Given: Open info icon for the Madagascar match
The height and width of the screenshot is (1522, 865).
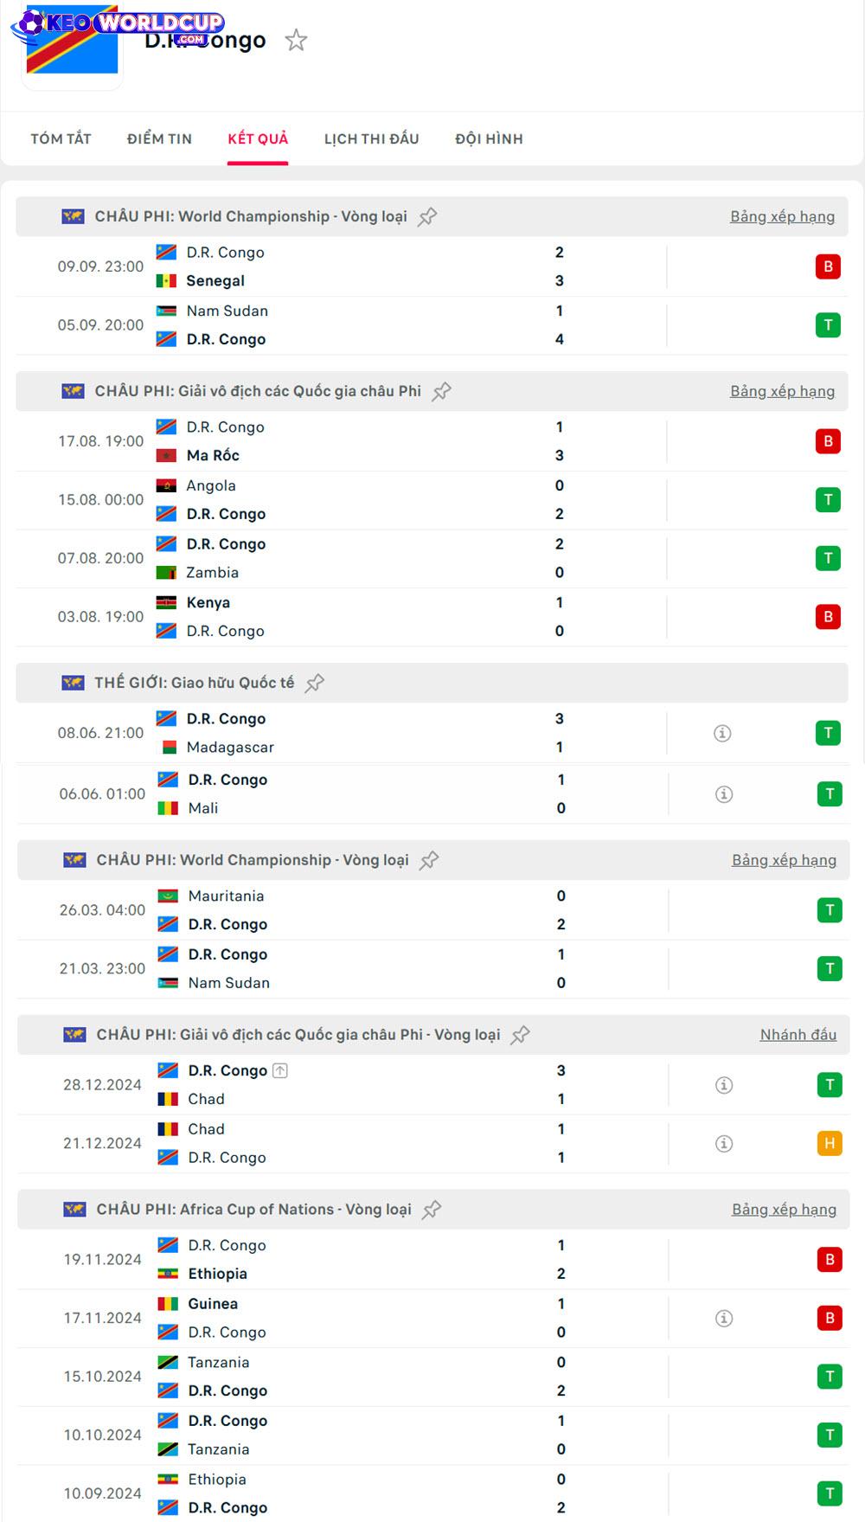Looking at the screenshot, I should (x=722, y=733).
